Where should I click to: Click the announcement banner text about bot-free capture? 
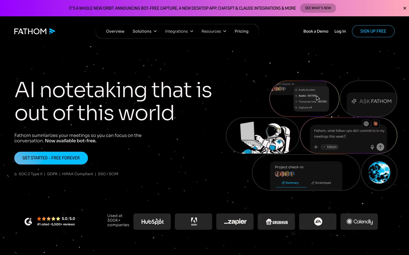[x=182, y=8]
